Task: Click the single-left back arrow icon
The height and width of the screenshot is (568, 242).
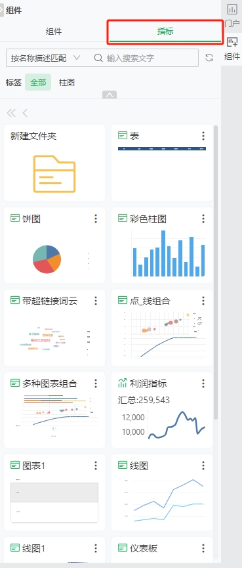Action: pyautogui.click(x=25, y=113)
